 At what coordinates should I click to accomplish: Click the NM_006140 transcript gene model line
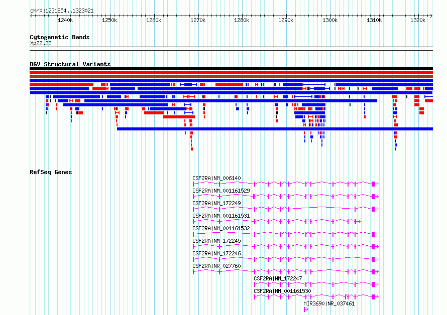tap(286, 184)
